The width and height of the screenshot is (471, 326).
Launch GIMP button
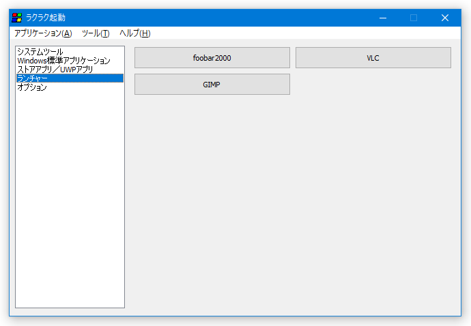pyautogui.click(x=212, y=85)
